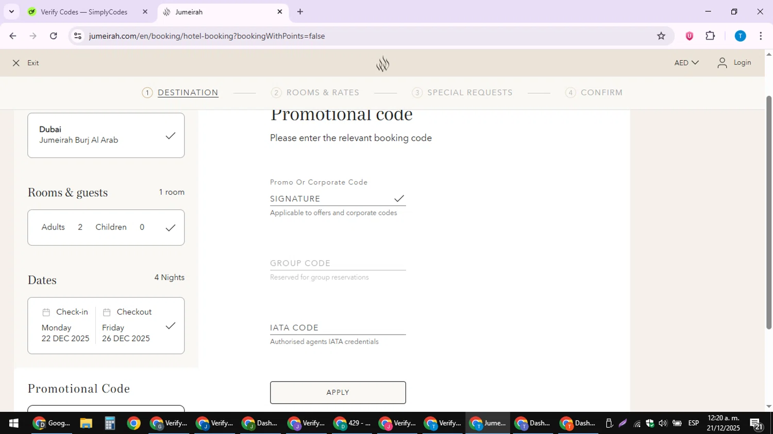
Task: Click the Login link
Action: (742, 62)
